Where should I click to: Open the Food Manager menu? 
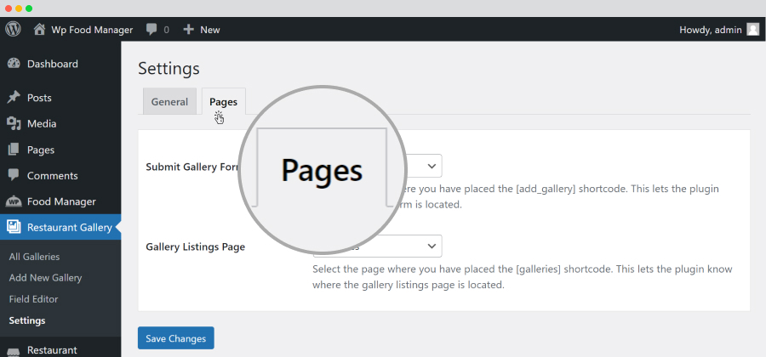tap(61, 201)
